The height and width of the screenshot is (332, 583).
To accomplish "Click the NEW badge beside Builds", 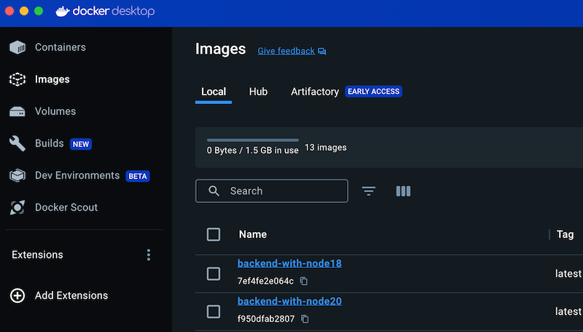I will (81, 144).
